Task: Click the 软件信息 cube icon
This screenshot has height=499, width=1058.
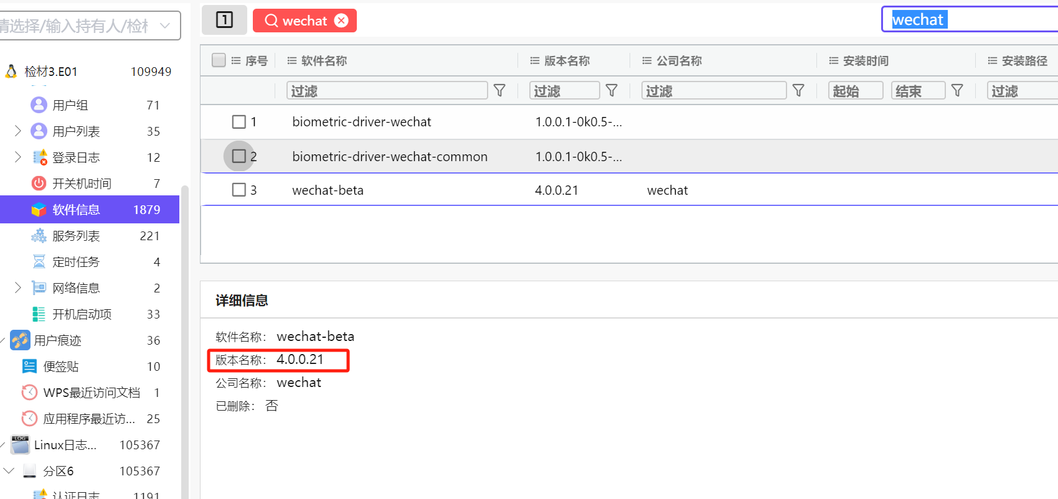Action: click(39, 210)
